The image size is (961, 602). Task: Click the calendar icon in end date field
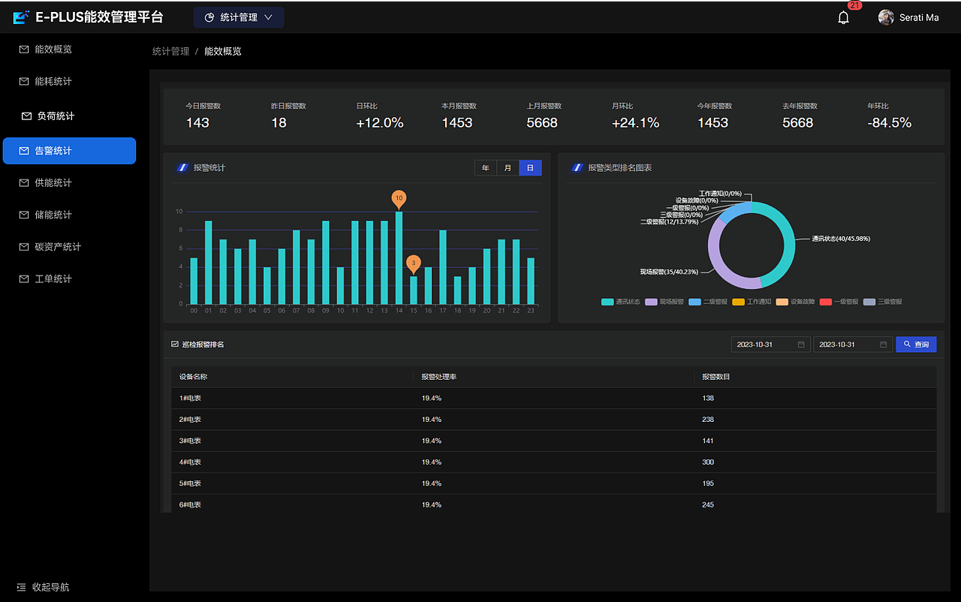tap(884, 345)
